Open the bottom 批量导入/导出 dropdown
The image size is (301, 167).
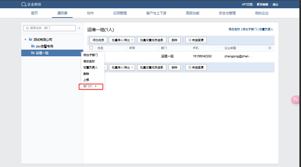(x=122, y=67)
